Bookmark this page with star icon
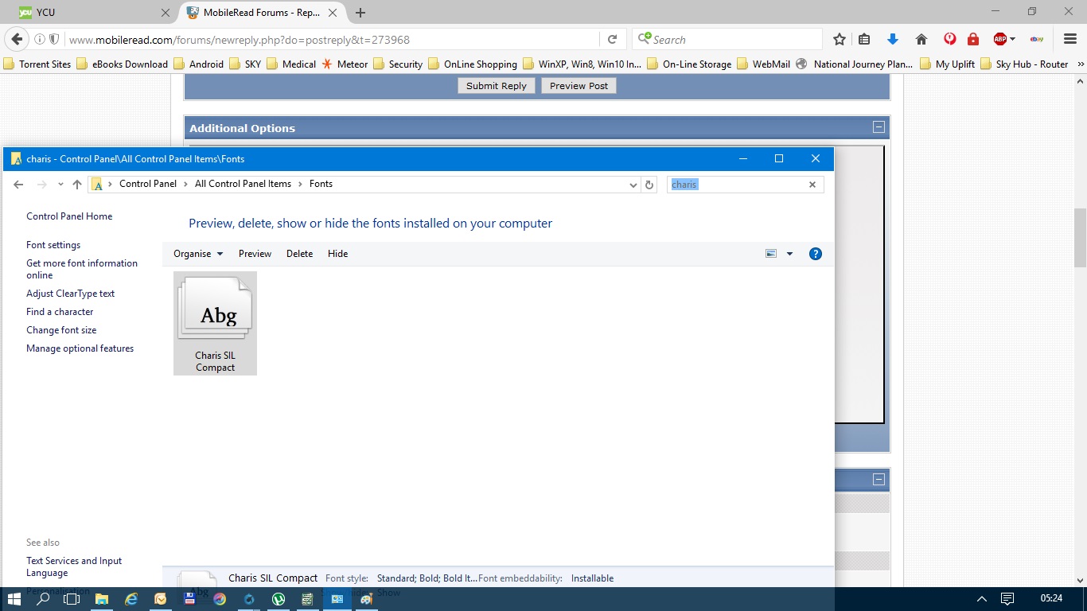1087x611 pixels. coord(840,39)
